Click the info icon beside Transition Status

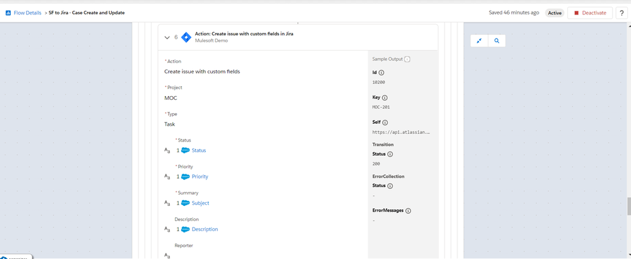pyautogui.click(x=390, y=154)
